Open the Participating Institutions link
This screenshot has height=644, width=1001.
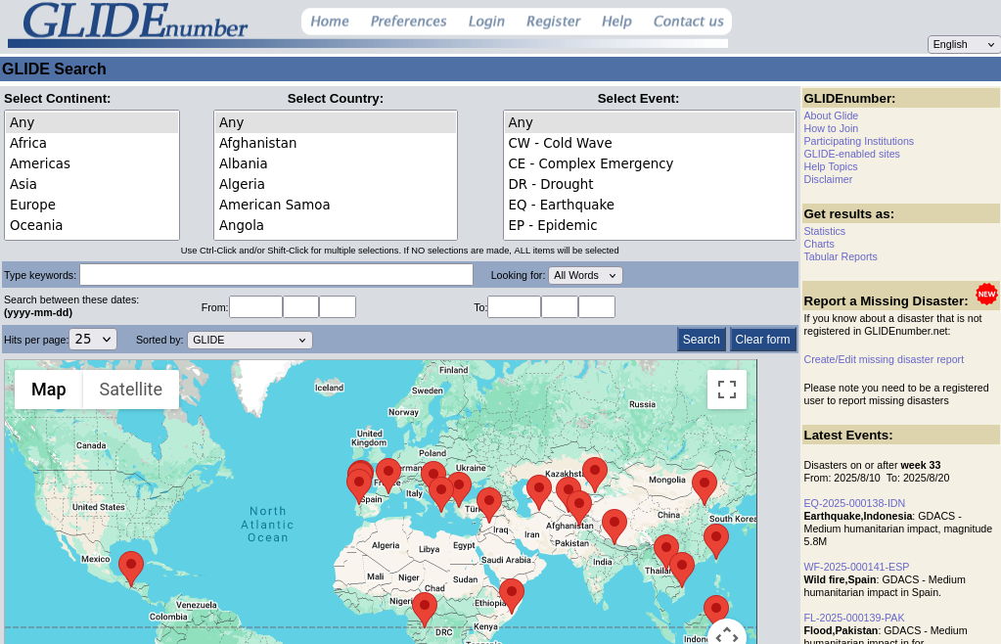[x=859, y=141]
